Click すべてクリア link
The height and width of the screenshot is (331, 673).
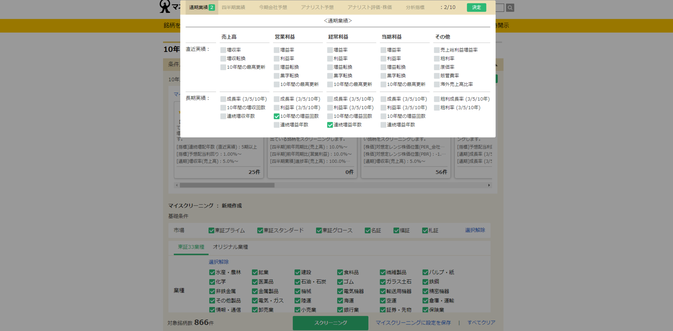click(481, 323)
